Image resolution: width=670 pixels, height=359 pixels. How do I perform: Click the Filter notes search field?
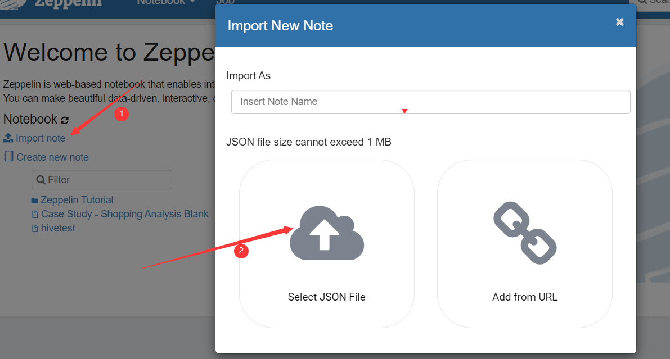tap(102, 180)
